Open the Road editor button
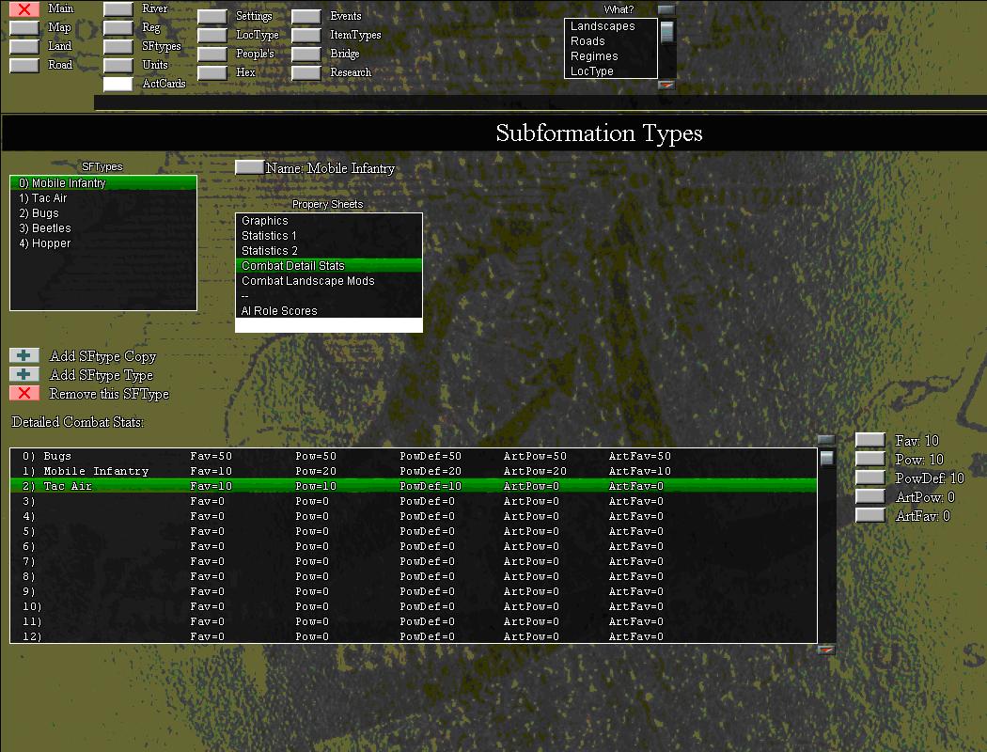Screen dimensions: 987x752 [24, 66]
